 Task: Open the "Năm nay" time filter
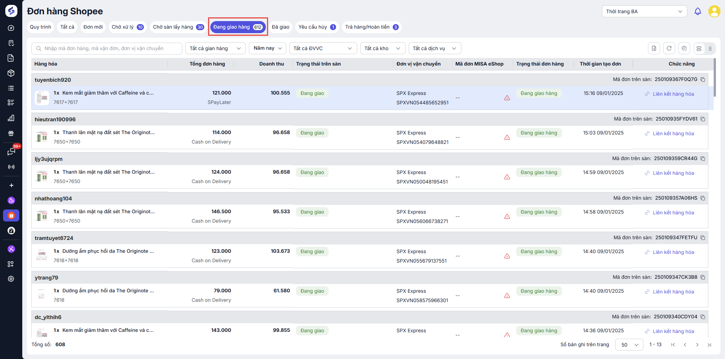tap(267, 48)
